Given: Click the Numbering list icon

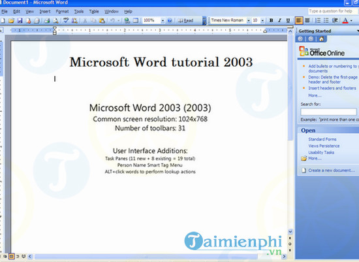Looking at the screenshot, I should click(318, 21).
